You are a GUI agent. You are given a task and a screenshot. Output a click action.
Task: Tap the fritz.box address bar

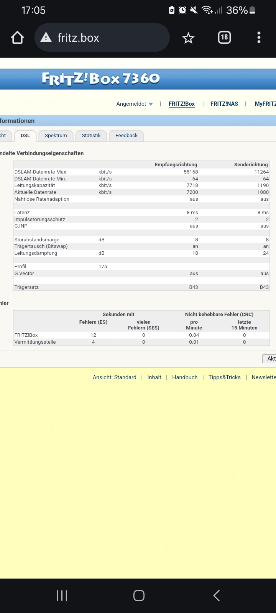pyautogui.click(x=102, y=38)
